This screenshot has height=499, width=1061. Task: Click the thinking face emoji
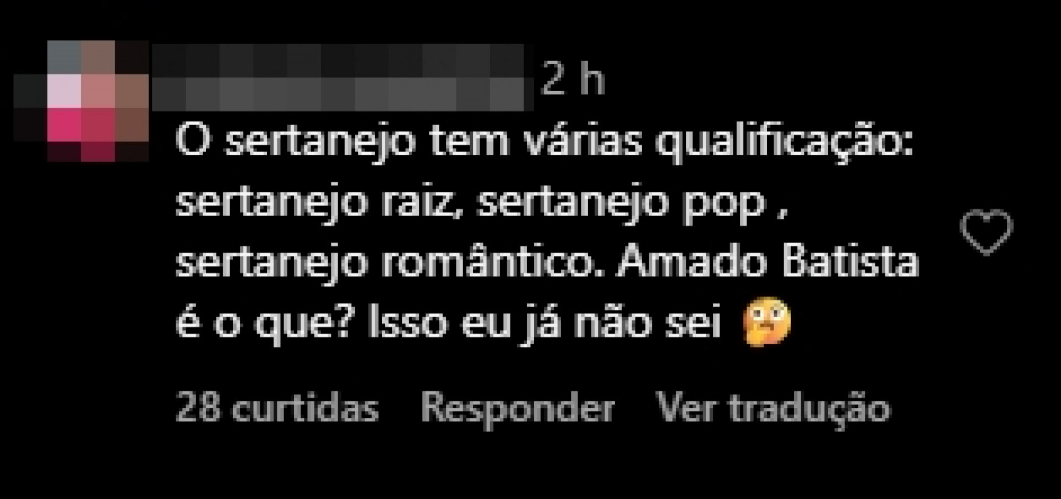click(x=768, y=323)
